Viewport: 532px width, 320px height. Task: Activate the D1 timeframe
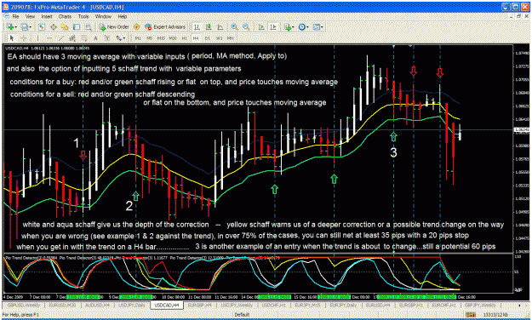coord(208,38)
